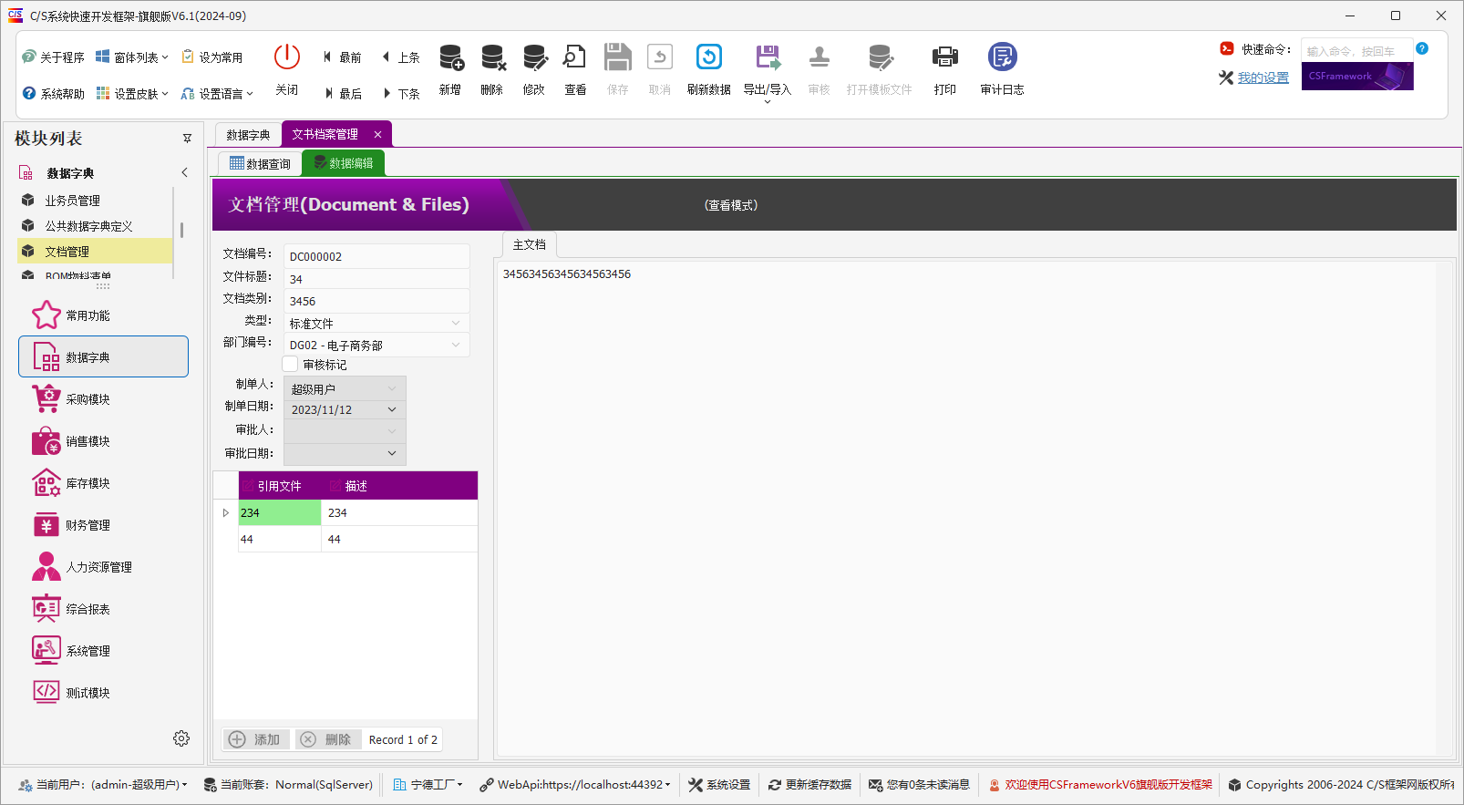The width and height of the screenshot is (1464, 805).
Task: Click the 添加 button under grid
Action: [x=256, y=739]
